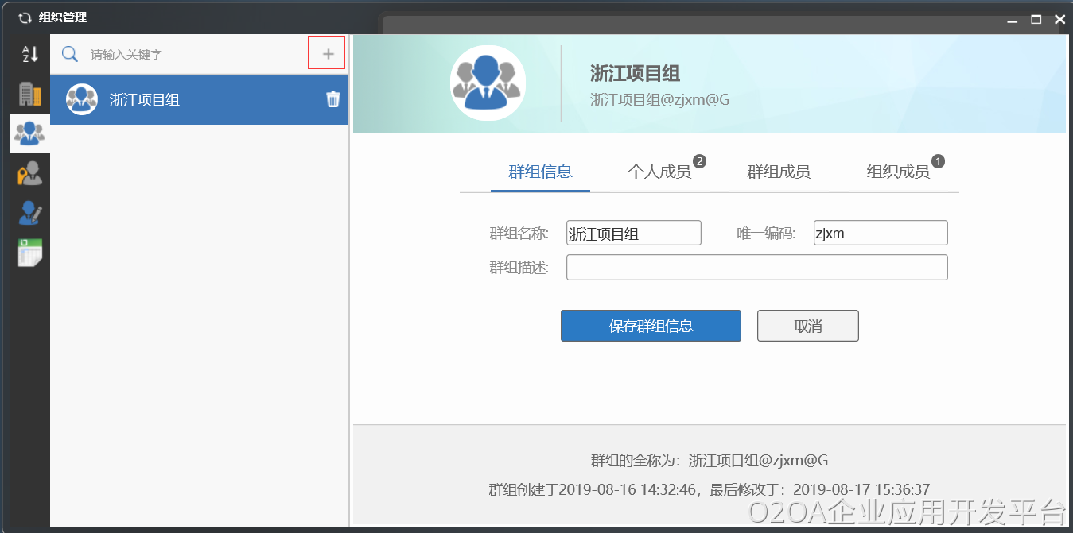
Task: Click the empty 群组描述 field
Action: pos(756,268)
